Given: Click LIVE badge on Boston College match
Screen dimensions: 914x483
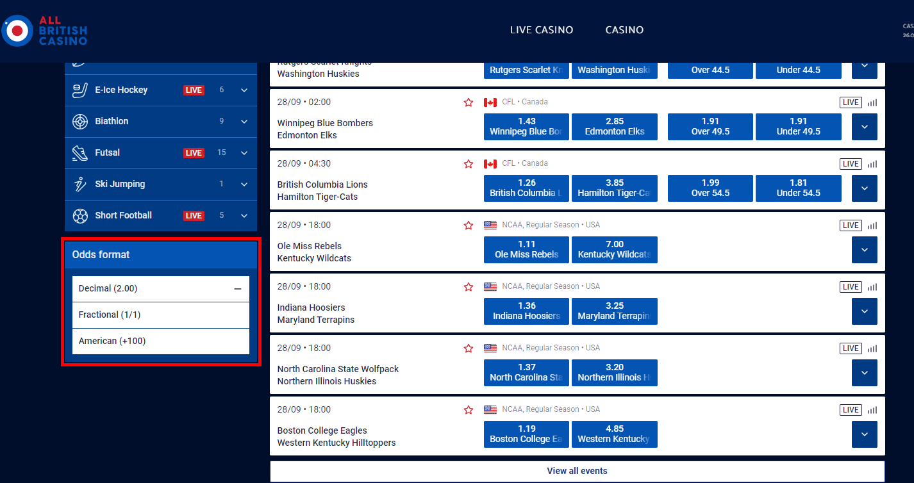Looking at the screenshot, I should point(851,410).
